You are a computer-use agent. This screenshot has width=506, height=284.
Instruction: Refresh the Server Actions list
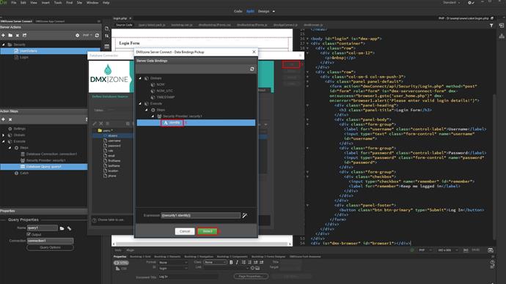[x=97, y=35]
